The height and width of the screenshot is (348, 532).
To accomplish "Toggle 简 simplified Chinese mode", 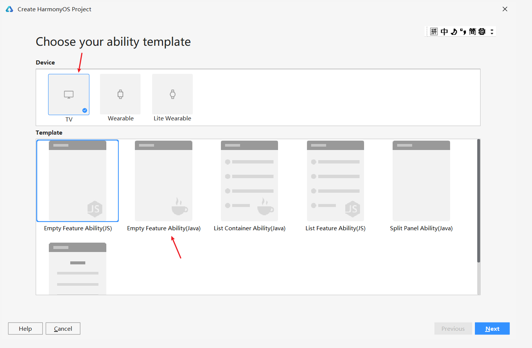I will (x=472, y=31).
